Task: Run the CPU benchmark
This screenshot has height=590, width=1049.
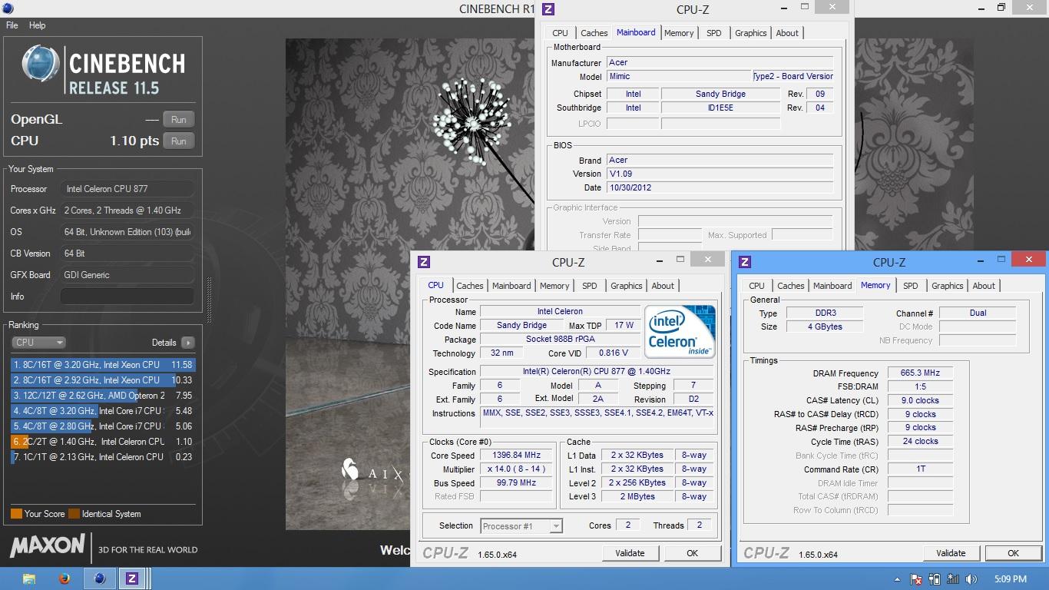Action: pyautogui.click(x=178, y=141)
